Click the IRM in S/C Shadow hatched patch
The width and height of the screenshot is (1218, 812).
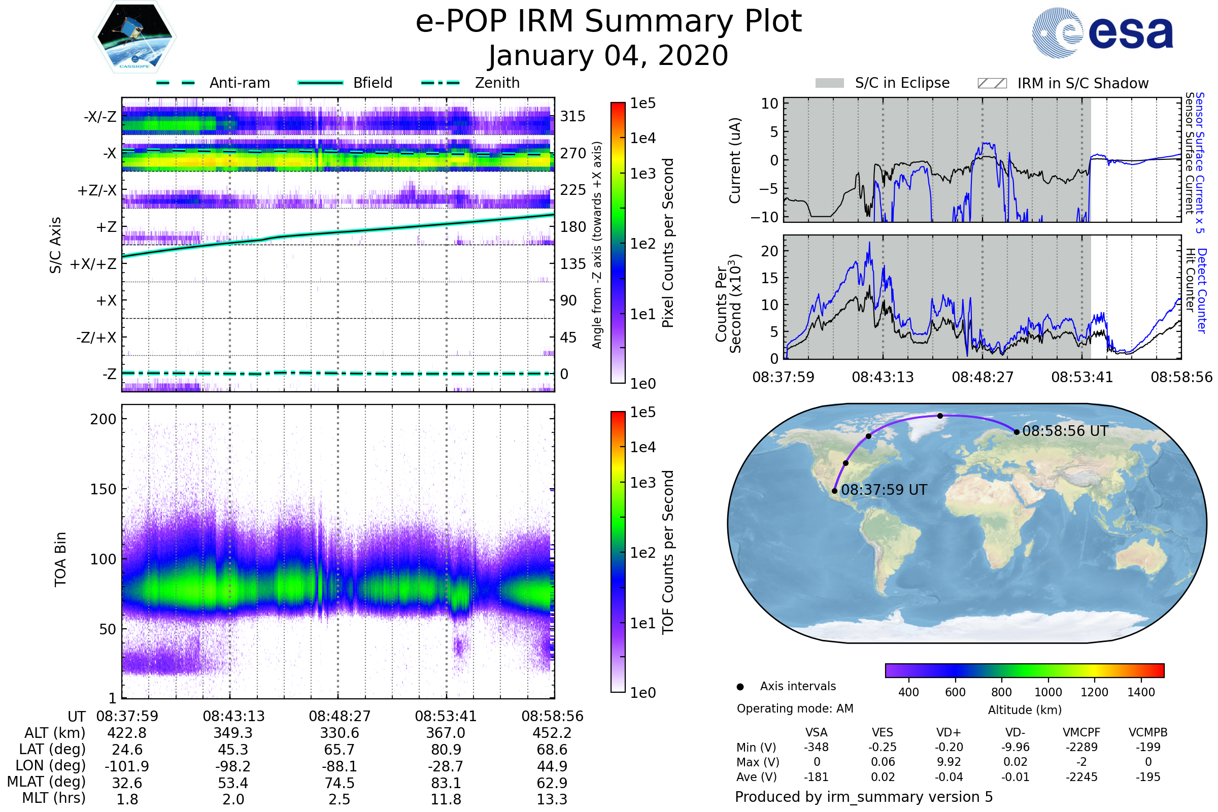pyautogui.click(x=992, y=83)
